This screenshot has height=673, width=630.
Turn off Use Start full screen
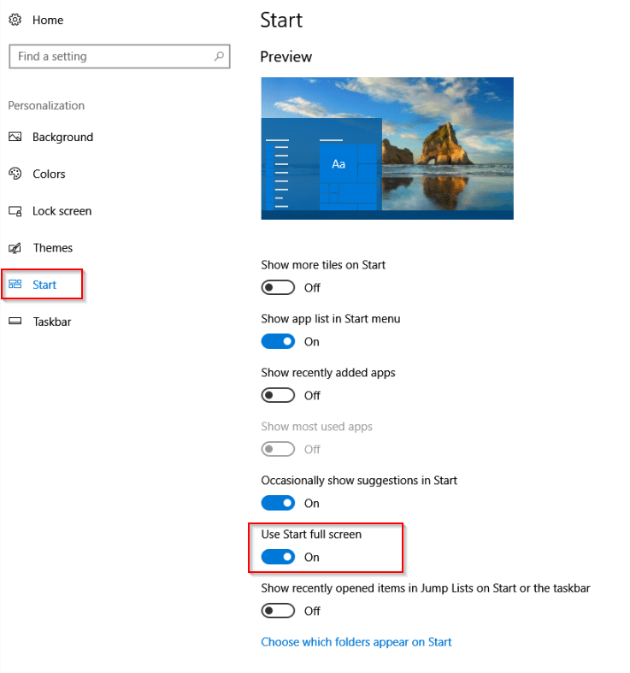point(278,557)
